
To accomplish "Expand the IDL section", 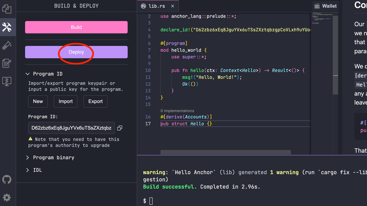I will [x=34, y=170].
